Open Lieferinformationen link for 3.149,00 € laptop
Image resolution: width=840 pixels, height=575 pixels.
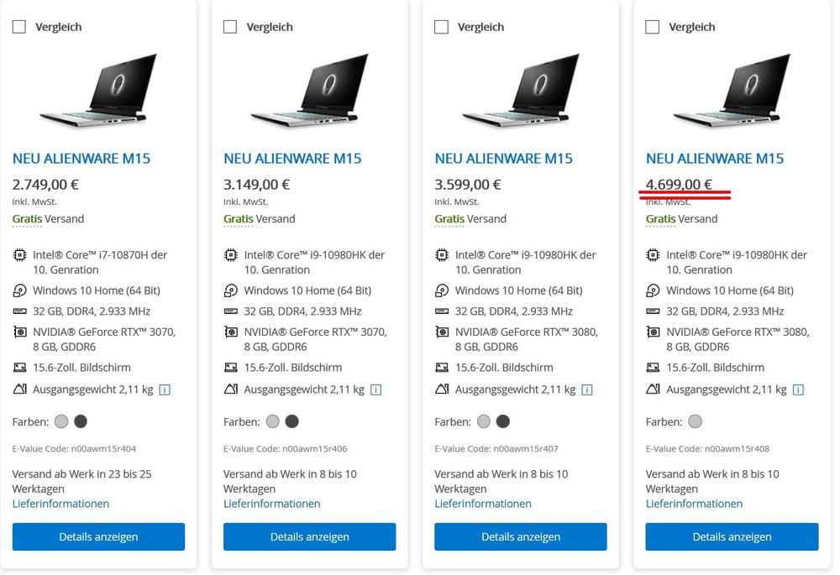point(271,504)
